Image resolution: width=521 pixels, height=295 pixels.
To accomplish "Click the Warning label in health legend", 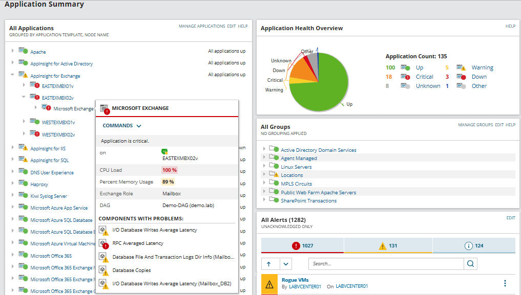I will pos(483,67).
